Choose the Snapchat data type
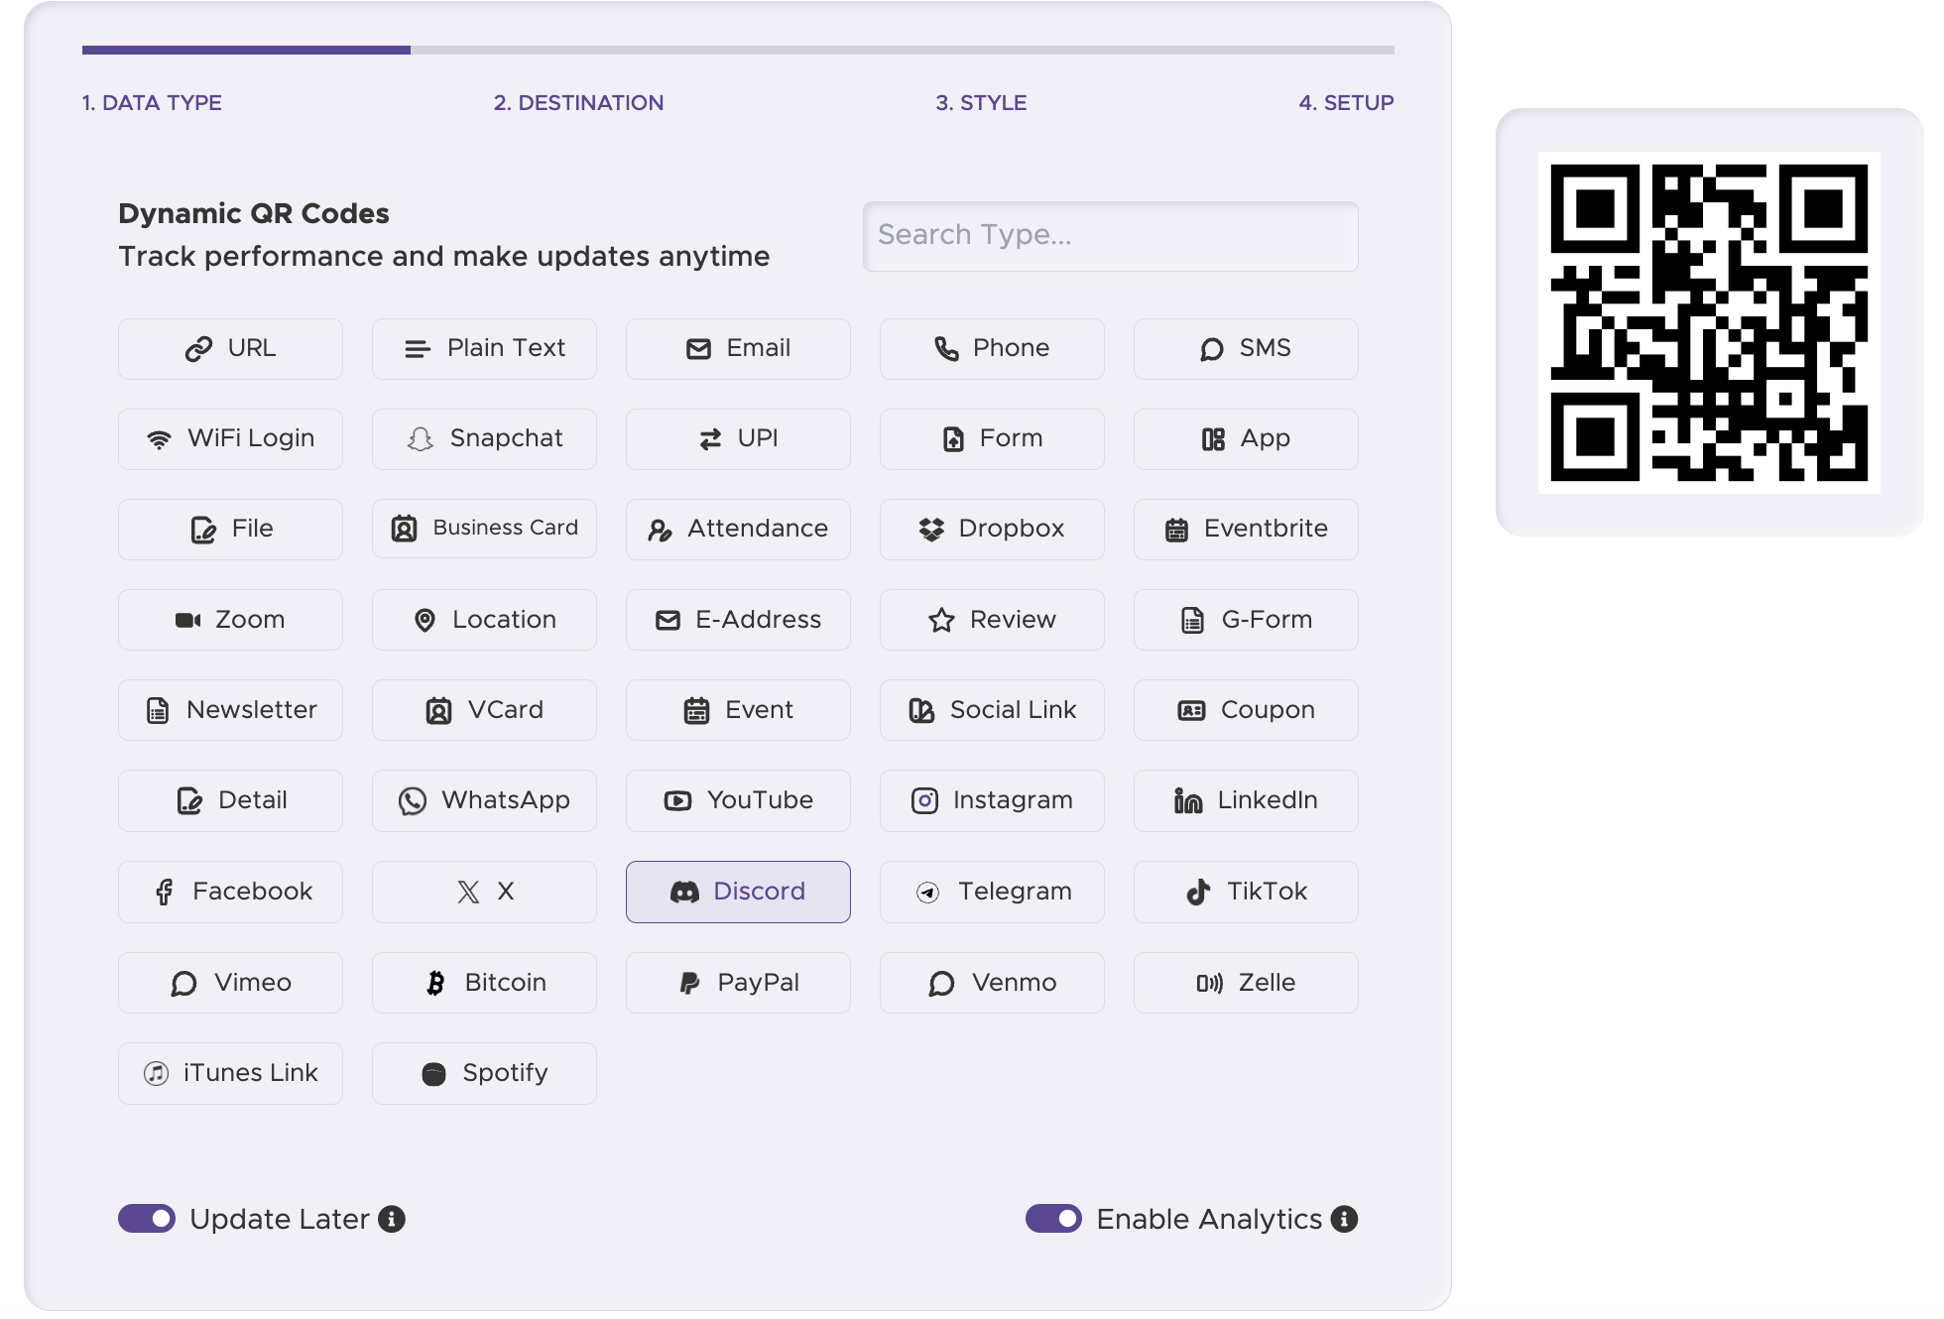The height and width of the screenshot is (1319, 1944). [x=484, y=438]
